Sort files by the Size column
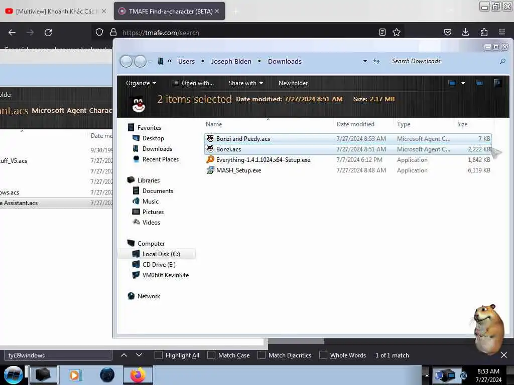Image resolution: width=514 pixels, height=385 pixels. (x=462, y=124)
